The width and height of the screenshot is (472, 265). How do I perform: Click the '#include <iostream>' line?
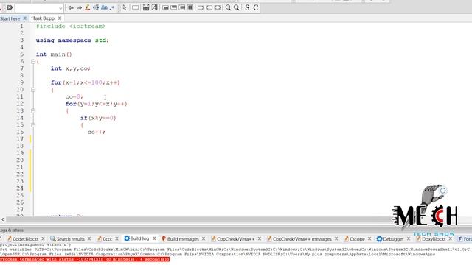(71, 26)
